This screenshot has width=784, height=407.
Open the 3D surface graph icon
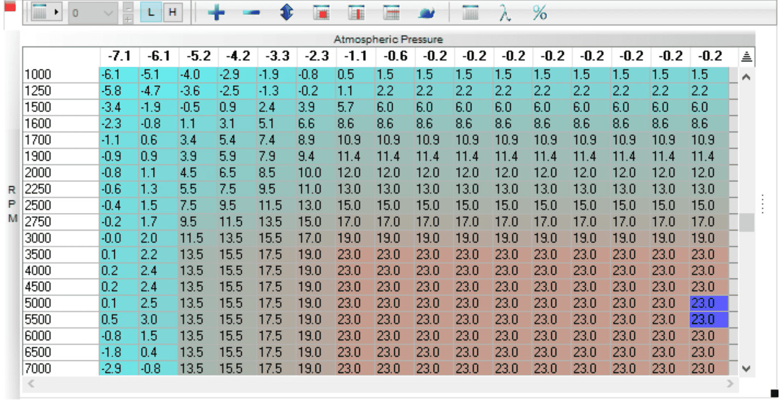pyautogui.click(x=427, y=13)
